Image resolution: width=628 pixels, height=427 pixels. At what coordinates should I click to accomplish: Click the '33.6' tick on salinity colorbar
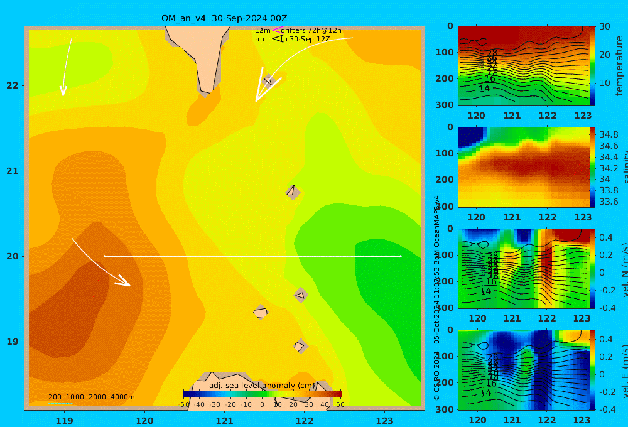tap(609, 202)
